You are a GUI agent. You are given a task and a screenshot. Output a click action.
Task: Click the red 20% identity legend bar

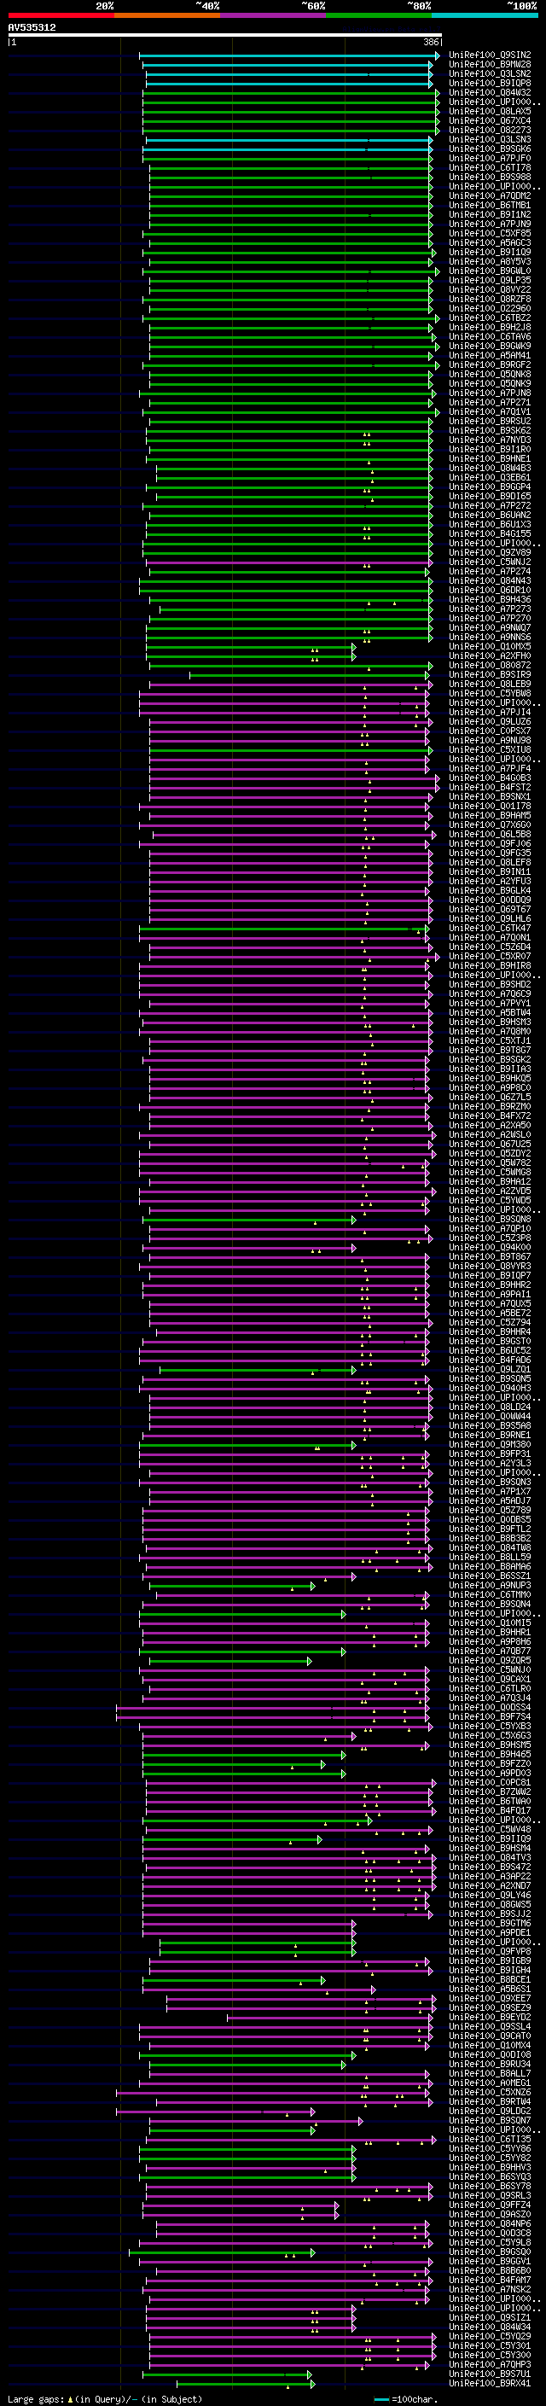click(61, 15)
